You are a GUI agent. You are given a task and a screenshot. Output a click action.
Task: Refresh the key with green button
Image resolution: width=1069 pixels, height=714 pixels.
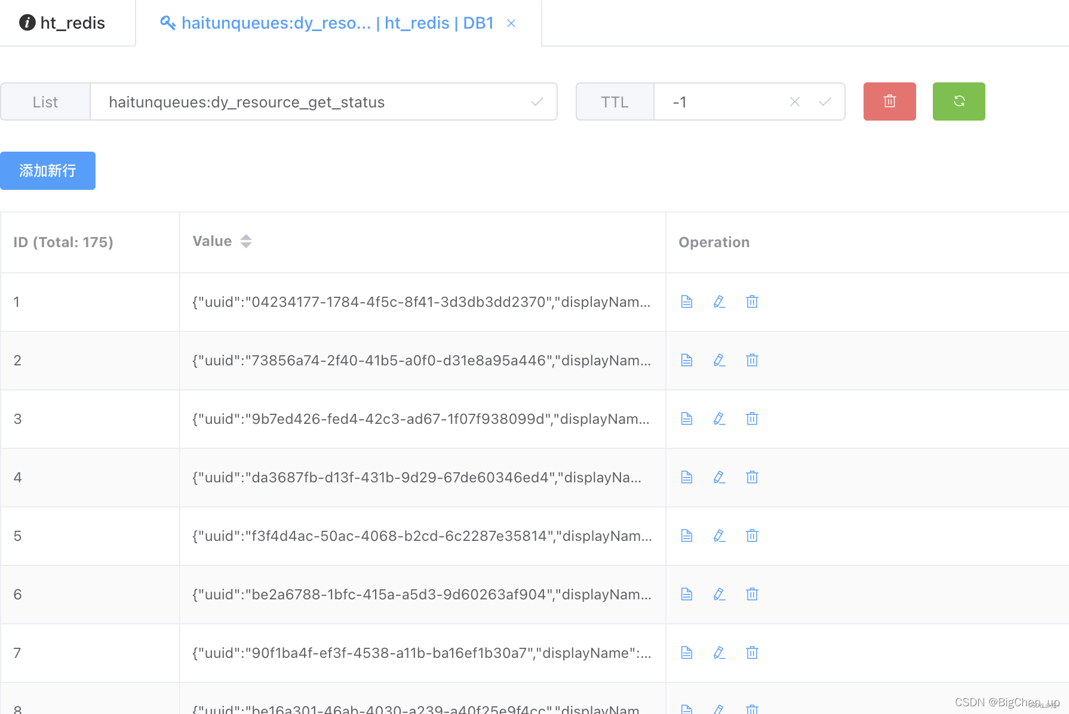pos(959,101)
